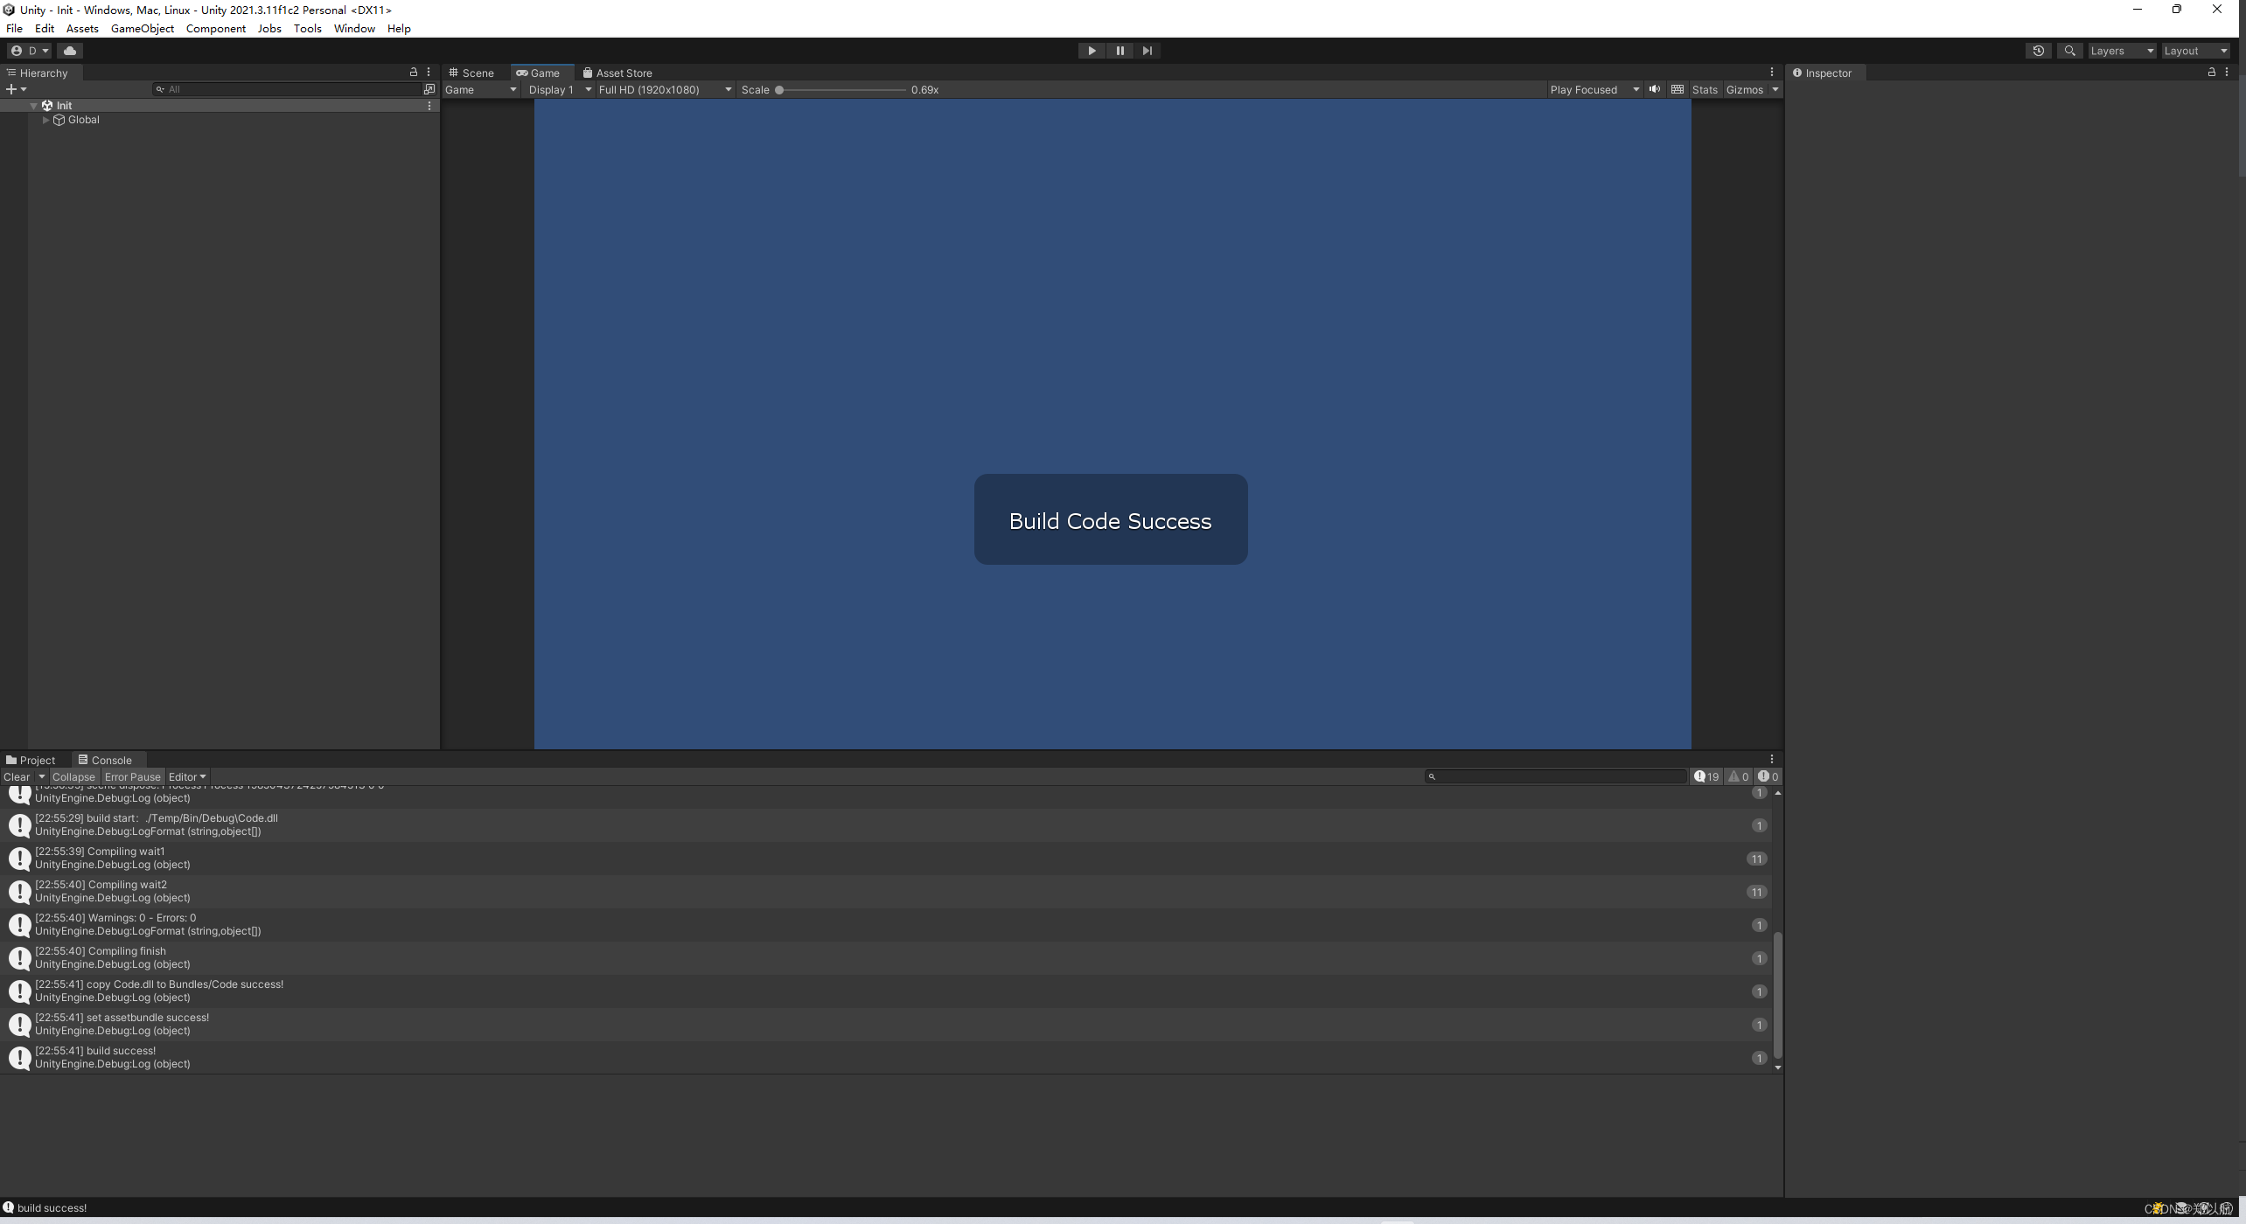Click the Clear console button
Image resolution: width=2246 pixels, height=1224 pixels.
[x=17, y=776]
